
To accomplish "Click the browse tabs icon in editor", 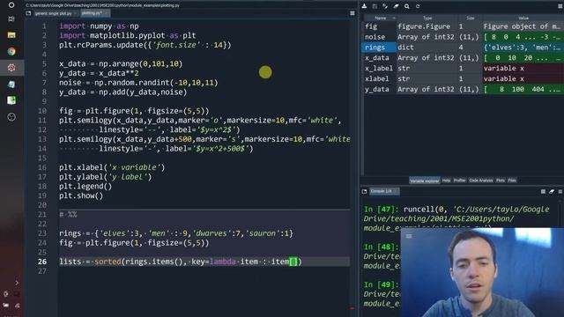I will pyautogui.click(x=28, y=13).
